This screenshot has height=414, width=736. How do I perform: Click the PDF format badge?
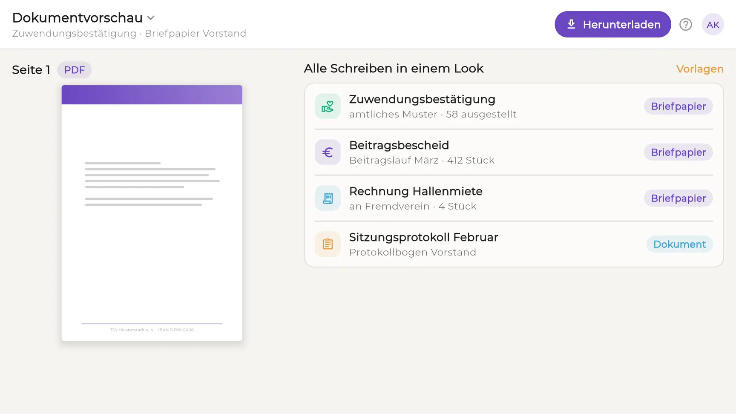[x=75, y=70]
